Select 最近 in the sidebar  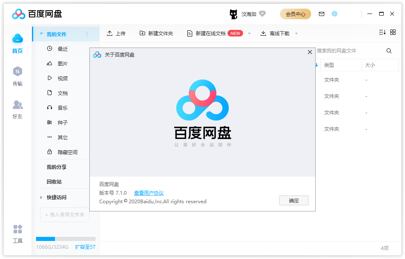(x=62, y=49)
